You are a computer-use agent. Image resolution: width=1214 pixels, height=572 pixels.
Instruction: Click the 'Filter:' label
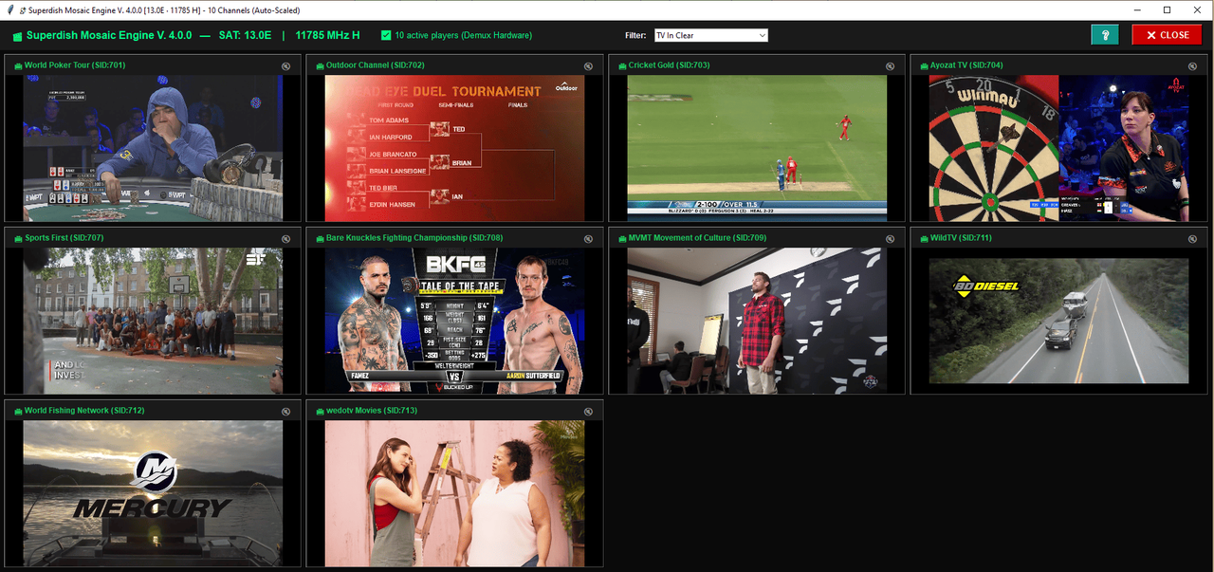635,35
